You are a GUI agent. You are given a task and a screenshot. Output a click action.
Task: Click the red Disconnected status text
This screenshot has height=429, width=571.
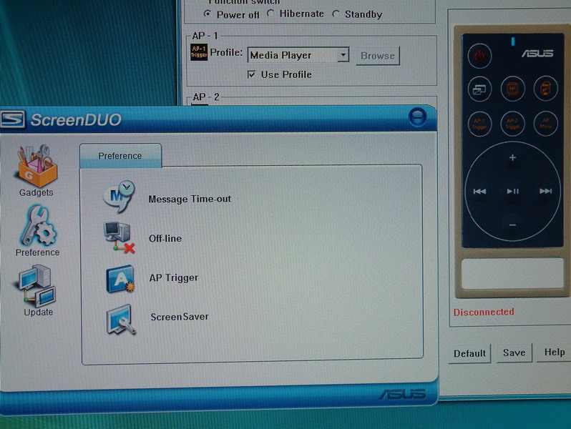484,312
